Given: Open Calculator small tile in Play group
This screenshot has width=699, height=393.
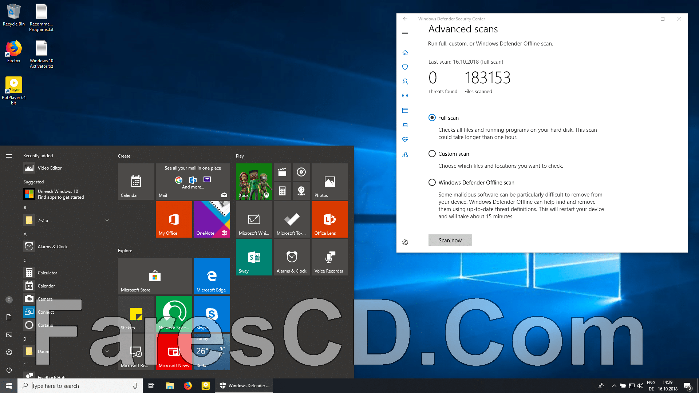Looking at the screenshot, I should [283, 191].
